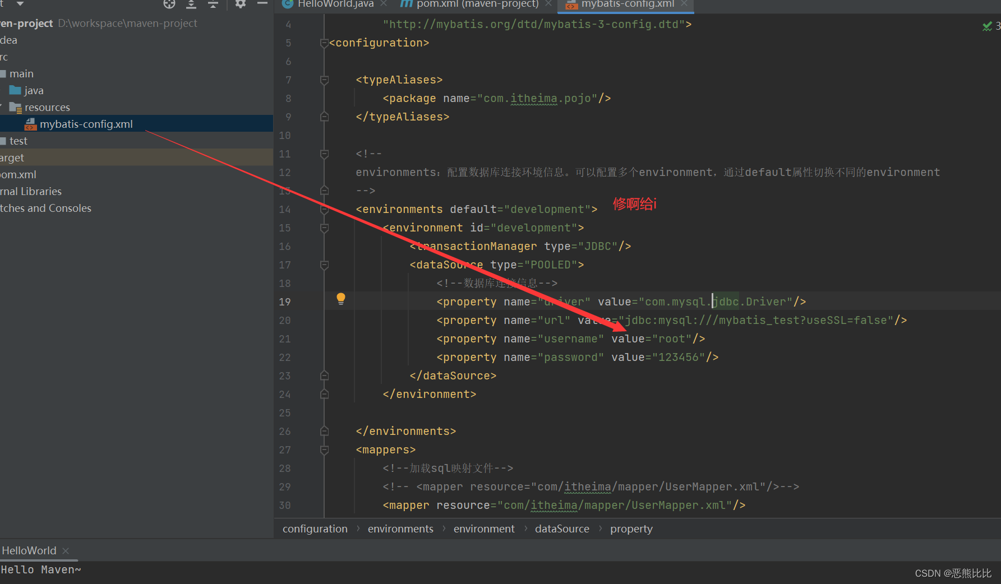Close the HelloWorld.java editor tab

pyautogui.click(x=384, y=3)
